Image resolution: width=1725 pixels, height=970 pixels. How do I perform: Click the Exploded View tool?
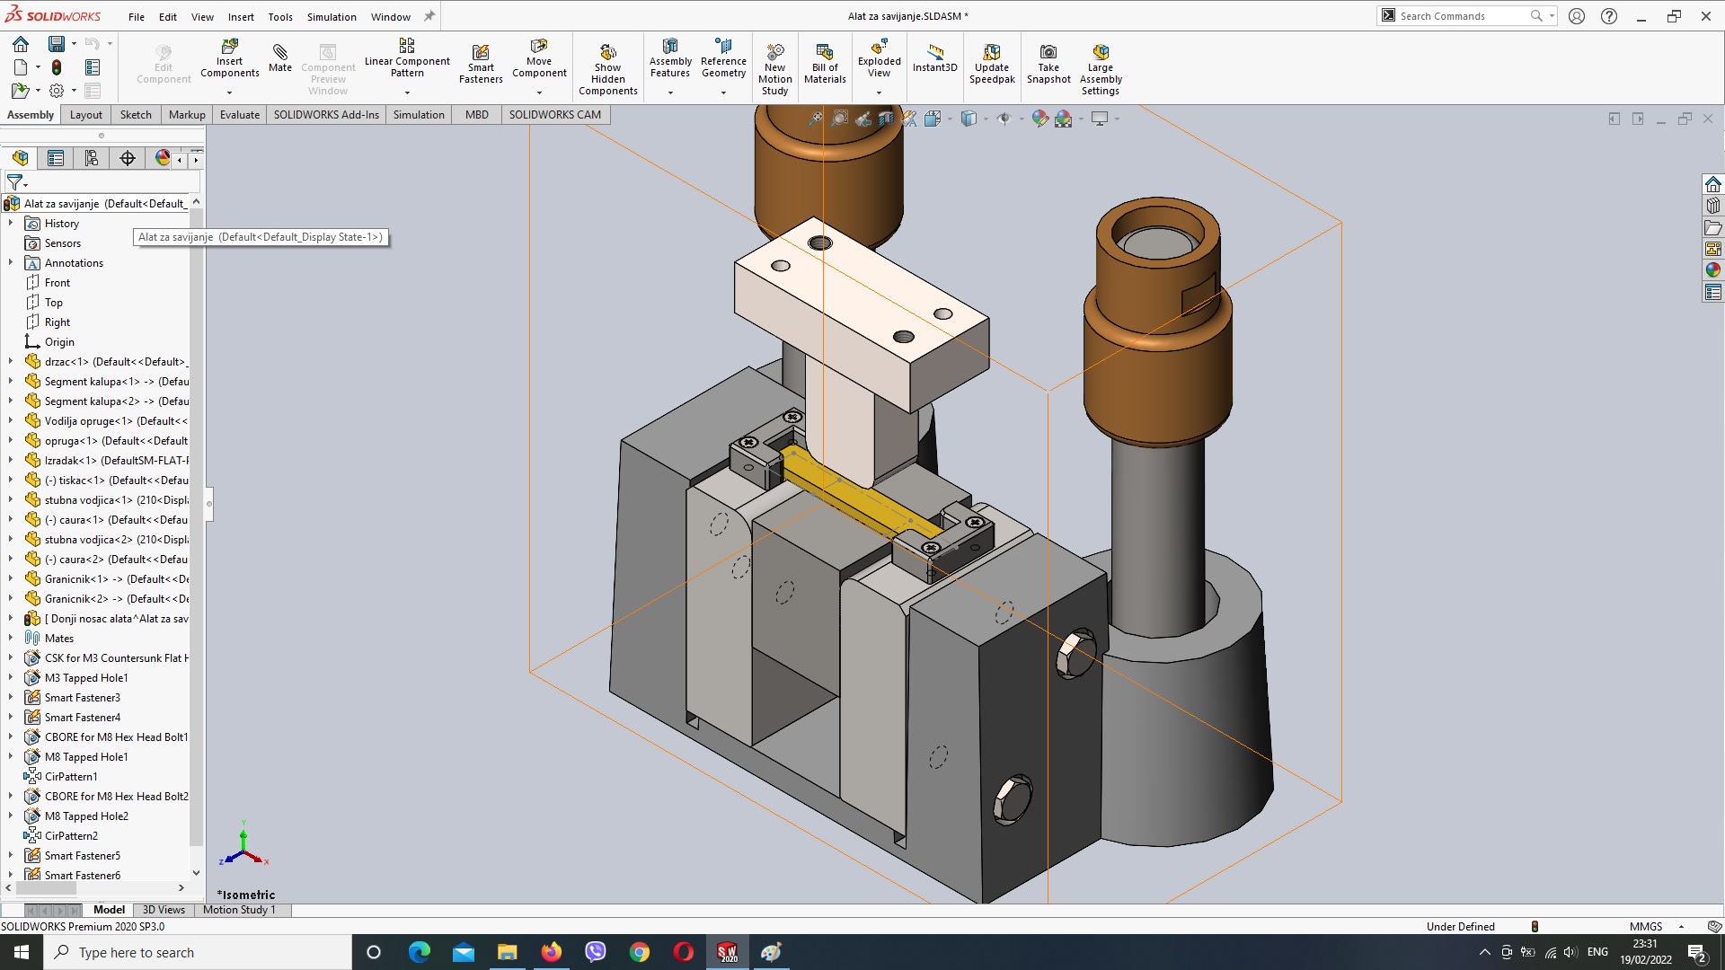[x=879, y=59]
